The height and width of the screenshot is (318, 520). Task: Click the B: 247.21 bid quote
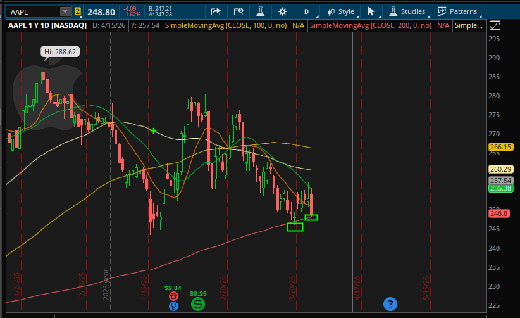coord(160,9)
